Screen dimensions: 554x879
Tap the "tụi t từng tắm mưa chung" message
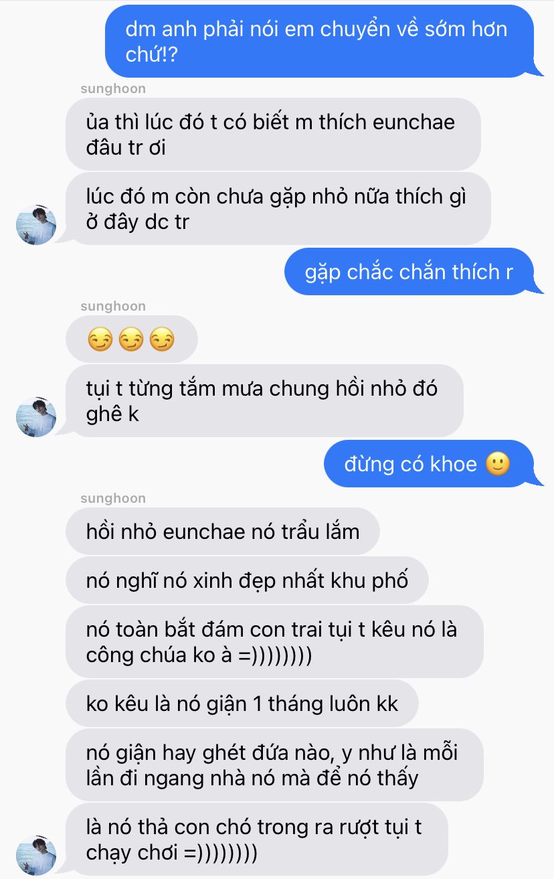[264, 401]
